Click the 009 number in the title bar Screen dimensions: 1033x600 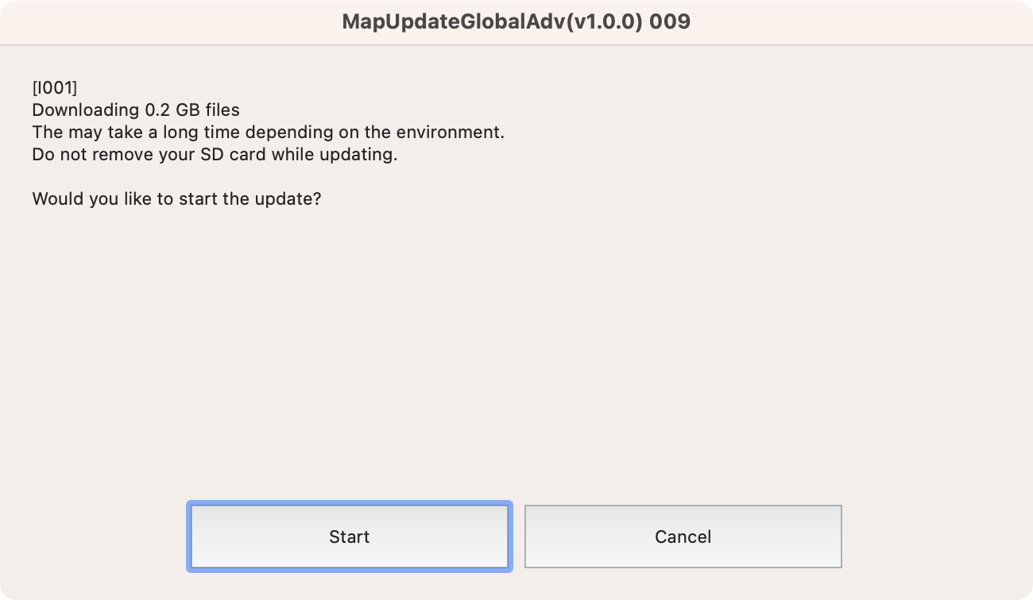click(x=670, y=21)
